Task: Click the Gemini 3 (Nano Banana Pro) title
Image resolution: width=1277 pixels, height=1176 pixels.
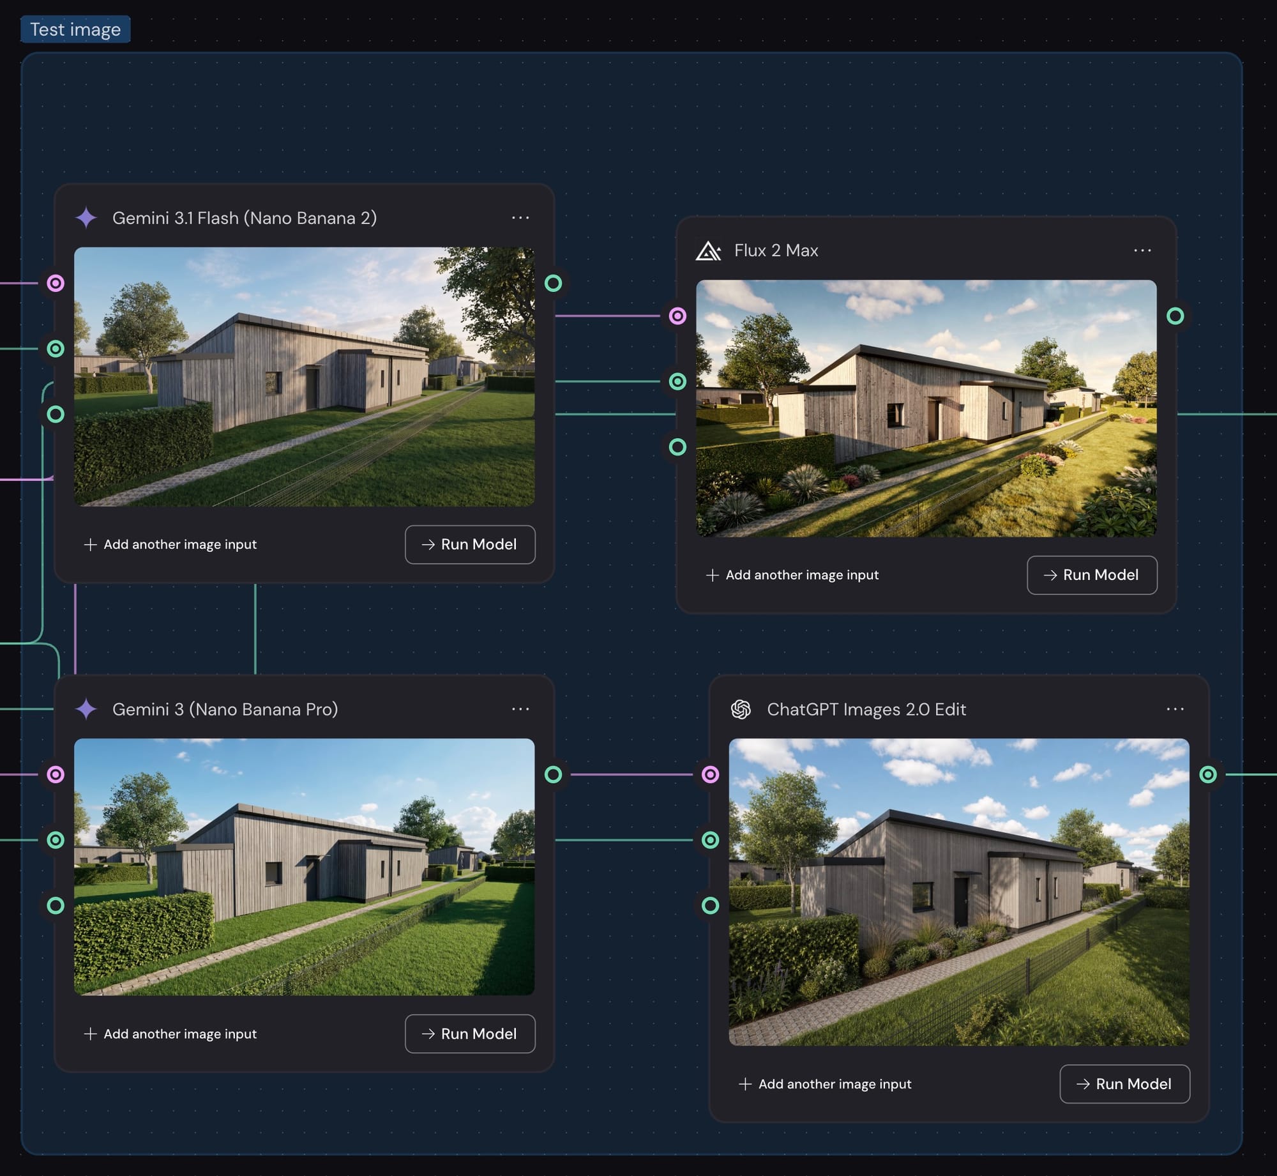Action: (225, 709)
